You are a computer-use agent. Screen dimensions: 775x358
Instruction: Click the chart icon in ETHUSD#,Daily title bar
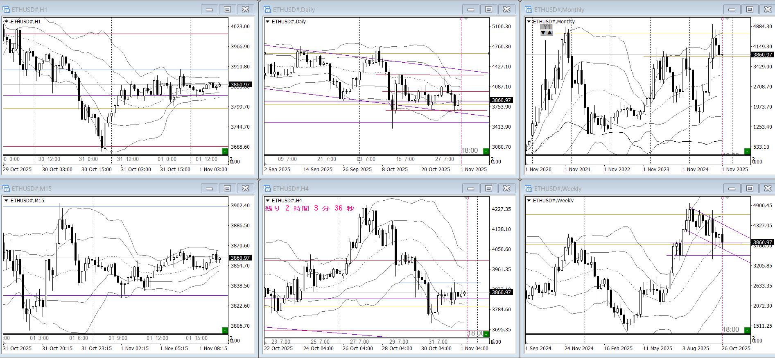pos(267,9)
